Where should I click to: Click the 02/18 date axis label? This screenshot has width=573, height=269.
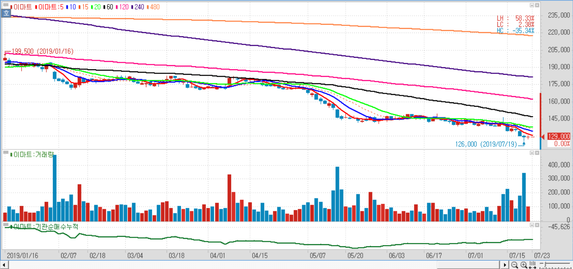pos(97,255)
